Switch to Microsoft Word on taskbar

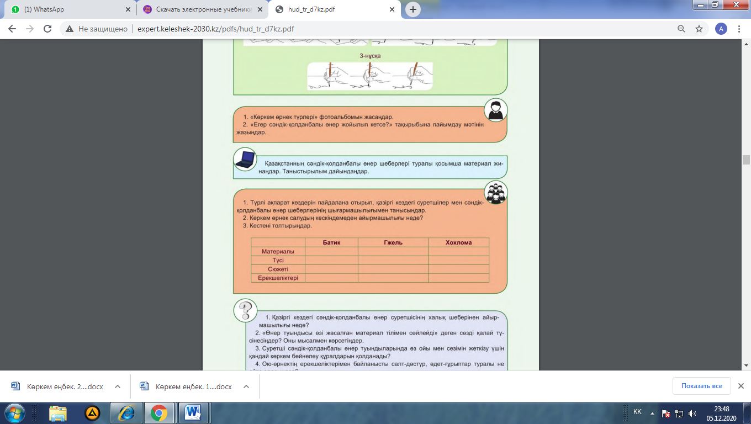coord(193,413)
